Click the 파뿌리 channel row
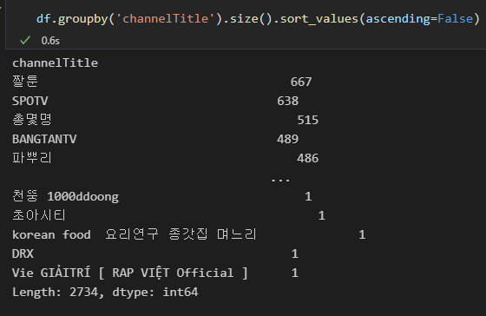The height and width of the screenshot is (316, 486). pyautogui.click(x=165, y=158)
